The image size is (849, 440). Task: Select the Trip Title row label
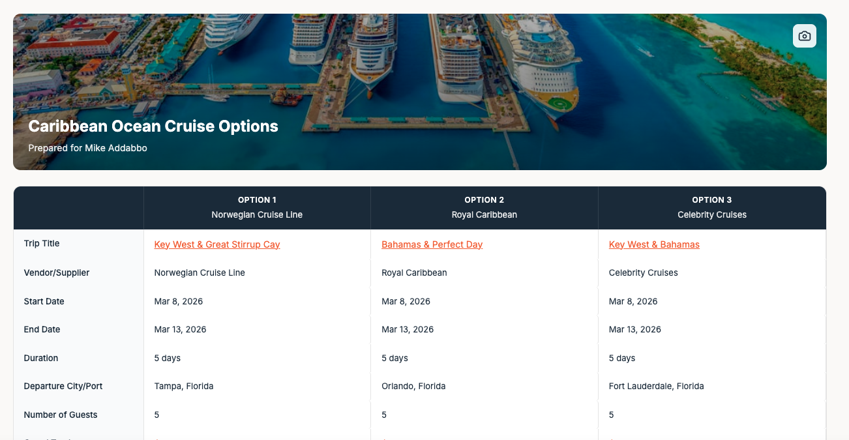40,244
